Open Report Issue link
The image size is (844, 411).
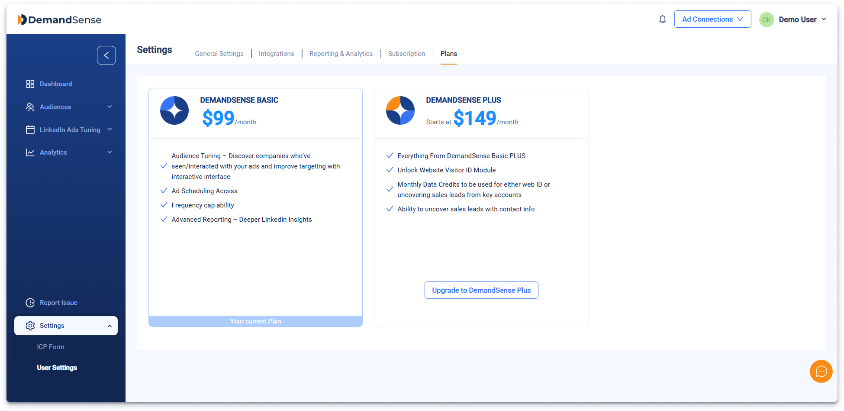[x=58, y=303]
